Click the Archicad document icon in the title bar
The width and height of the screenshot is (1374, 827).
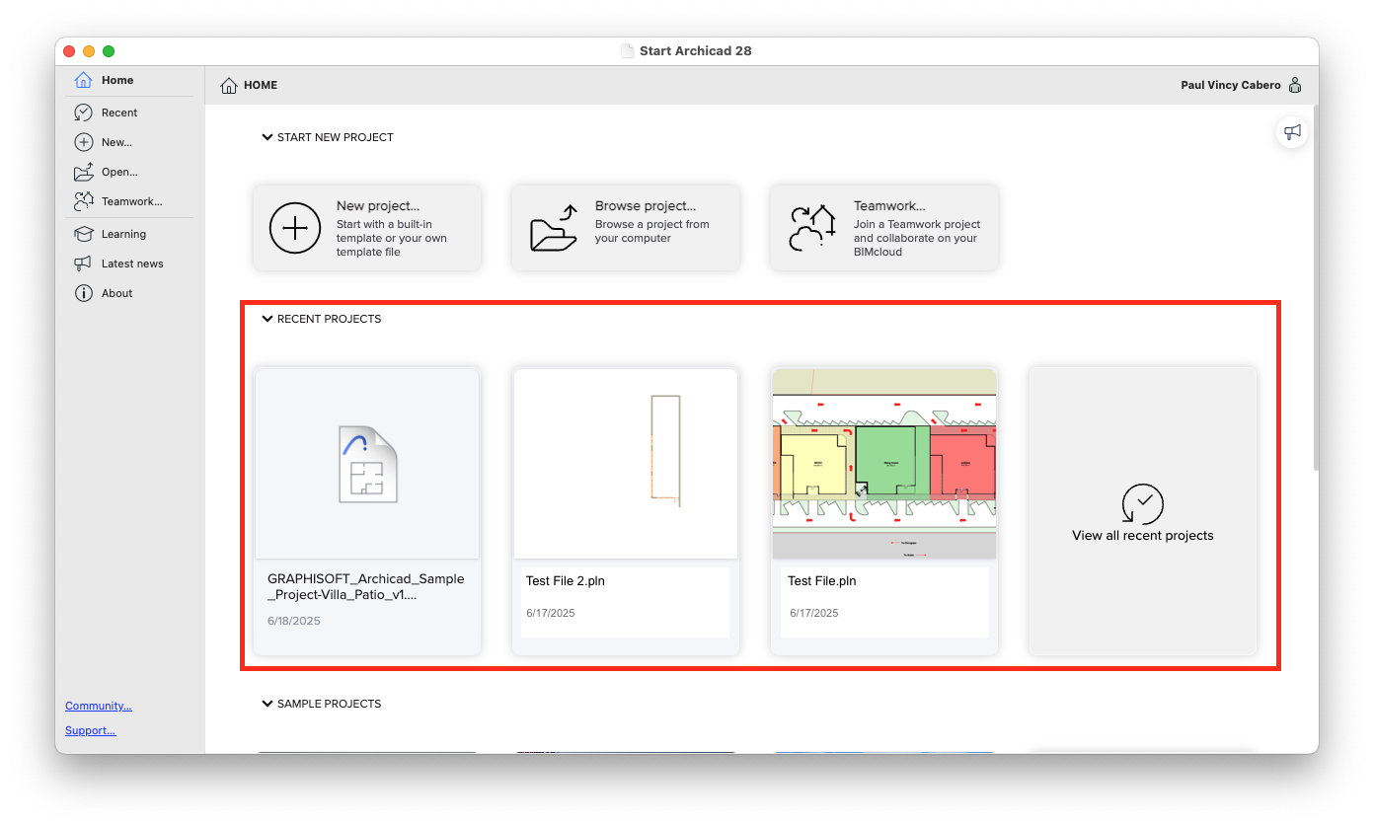[x=627, y=50]
